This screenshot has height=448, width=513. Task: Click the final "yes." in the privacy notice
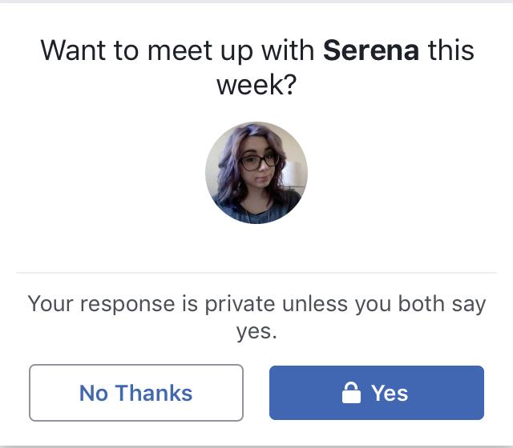pos(256,331)
